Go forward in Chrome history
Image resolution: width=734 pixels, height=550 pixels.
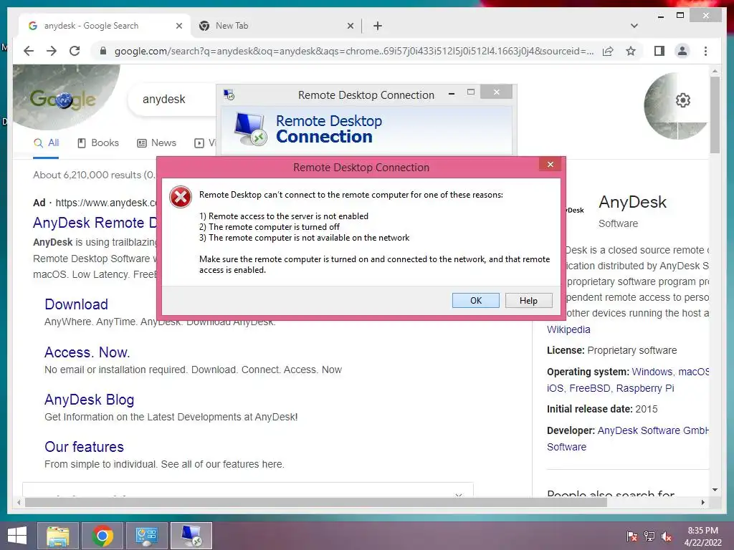click(52, 51)
